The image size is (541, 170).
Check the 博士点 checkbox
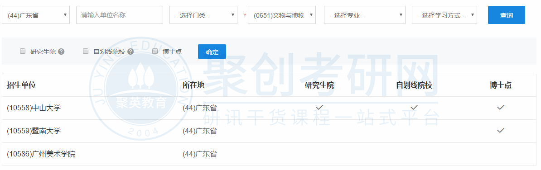tap(155, 51)
